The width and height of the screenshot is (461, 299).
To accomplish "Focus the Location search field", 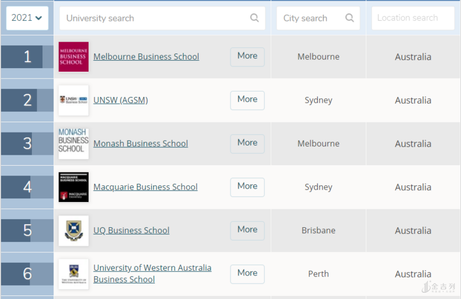I will point(412,18).
